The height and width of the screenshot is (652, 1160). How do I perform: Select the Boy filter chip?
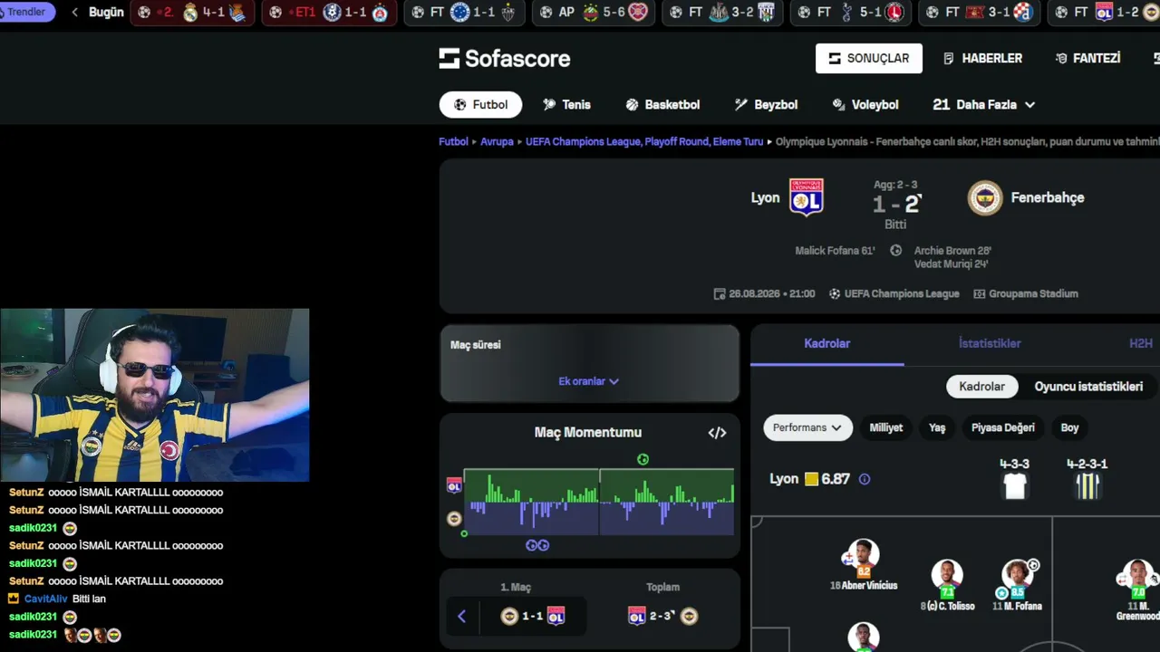click(1070, 427)
